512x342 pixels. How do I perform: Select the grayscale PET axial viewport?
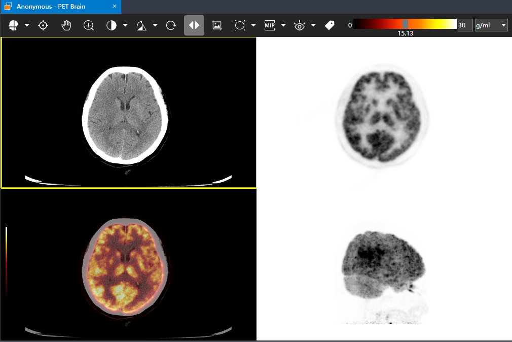pyautogui.click(x=384, y=113)
